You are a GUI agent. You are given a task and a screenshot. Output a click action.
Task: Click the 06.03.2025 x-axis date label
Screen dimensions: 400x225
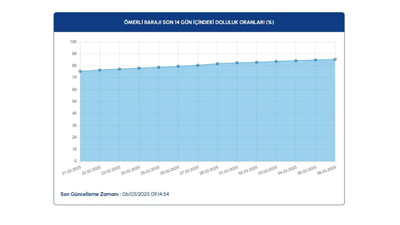[x=327, y=170]
